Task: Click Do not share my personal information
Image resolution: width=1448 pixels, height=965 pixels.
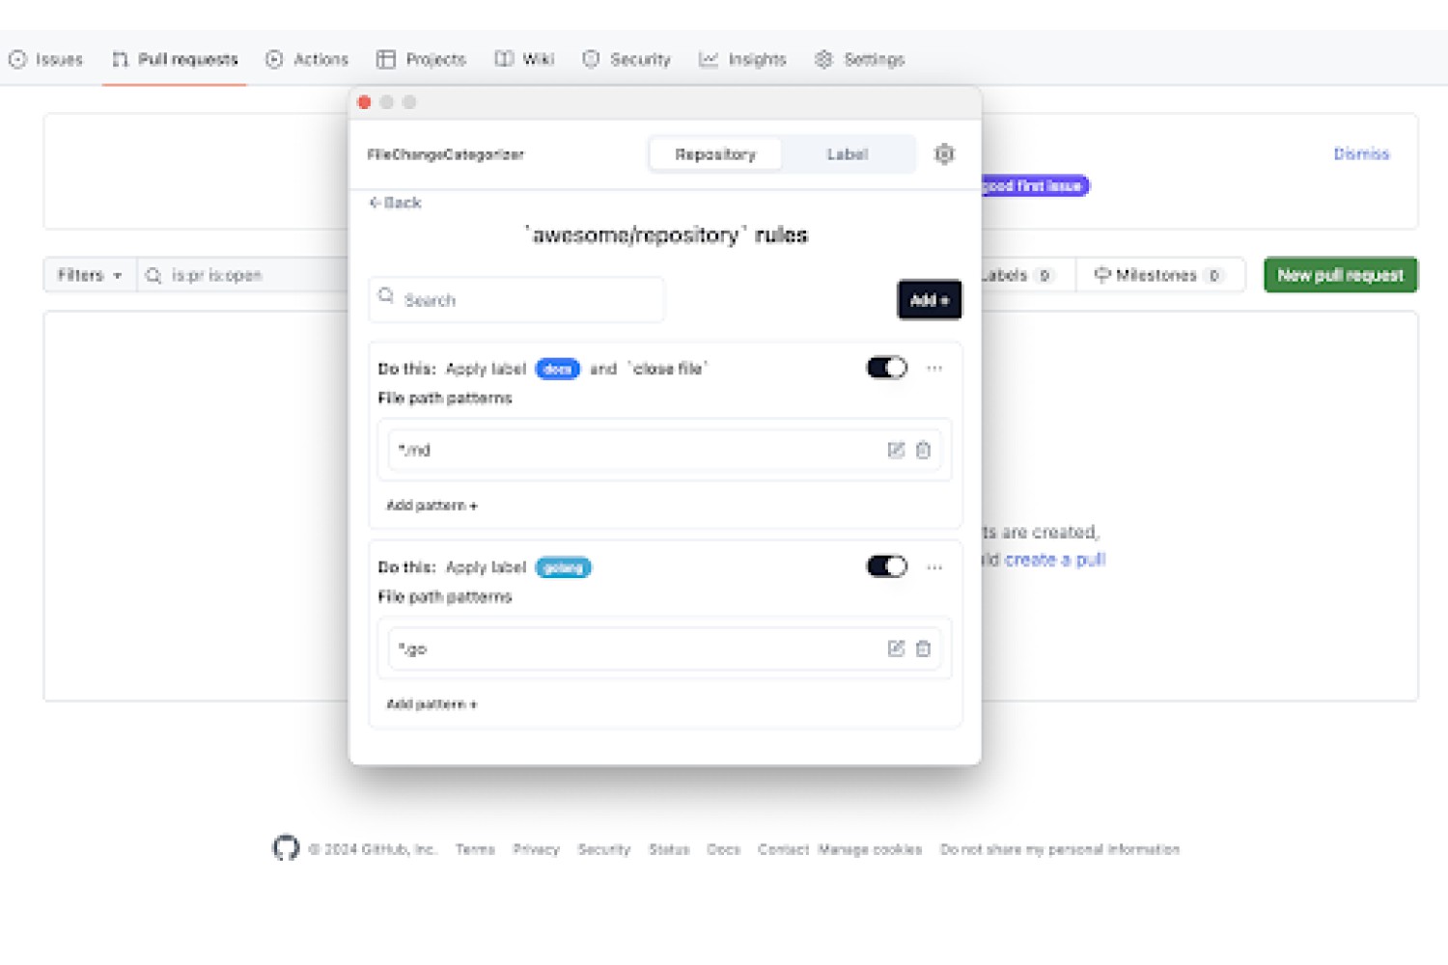Action: 1060,849
